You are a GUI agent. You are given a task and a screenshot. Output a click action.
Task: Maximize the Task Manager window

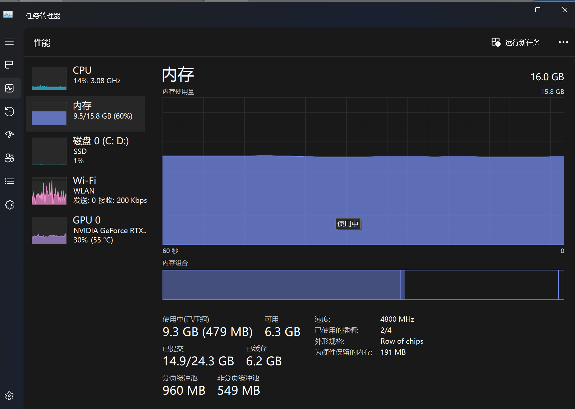pos(538,10)
